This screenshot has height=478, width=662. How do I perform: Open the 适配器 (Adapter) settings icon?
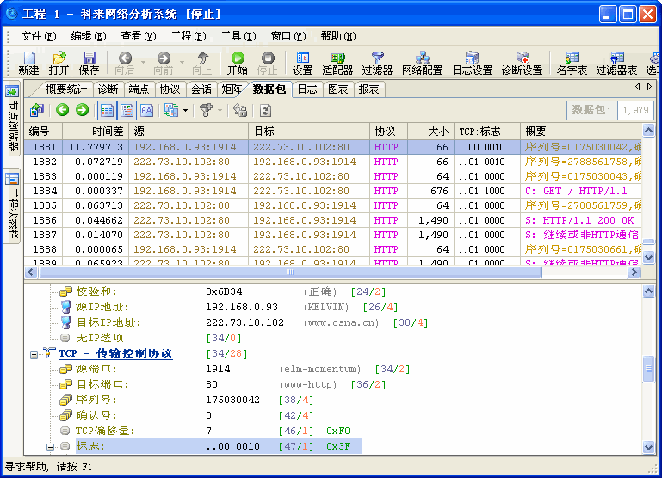(337, 62)
